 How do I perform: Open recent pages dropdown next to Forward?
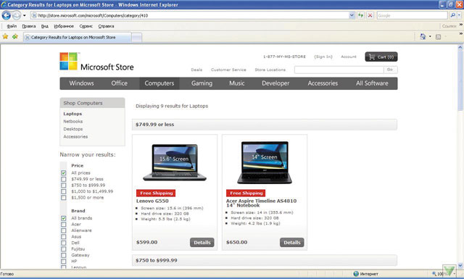point(25,15)
